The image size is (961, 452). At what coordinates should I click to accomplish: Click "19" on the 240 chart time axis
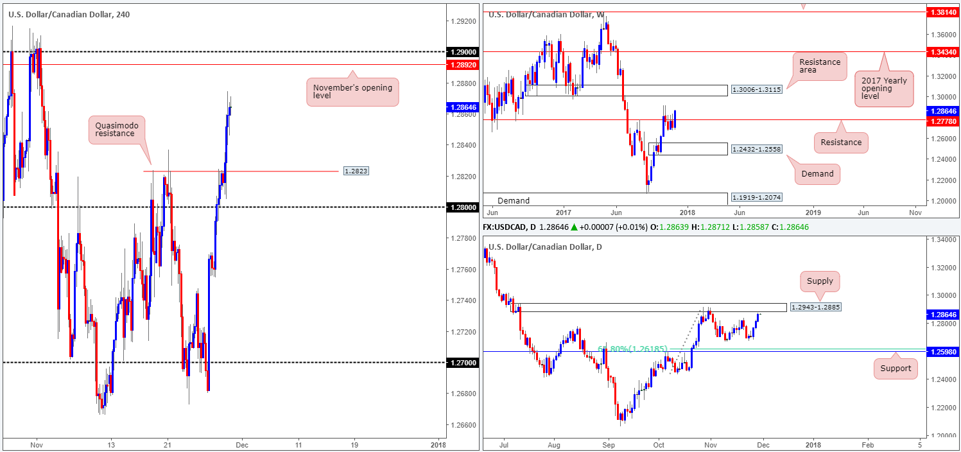(356, 444)
